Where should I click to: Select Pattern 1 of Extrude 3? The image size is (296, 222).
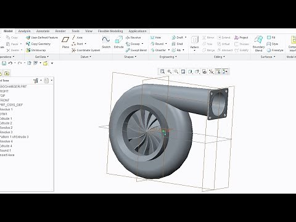click(14, 137)
